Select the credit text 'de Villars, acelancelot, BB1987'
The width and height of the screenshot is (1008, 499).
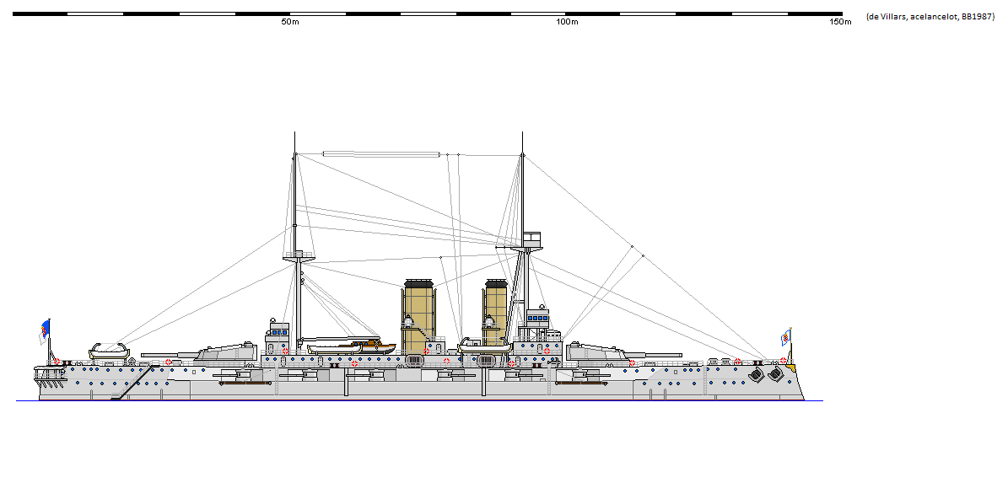tap(930, 17)
